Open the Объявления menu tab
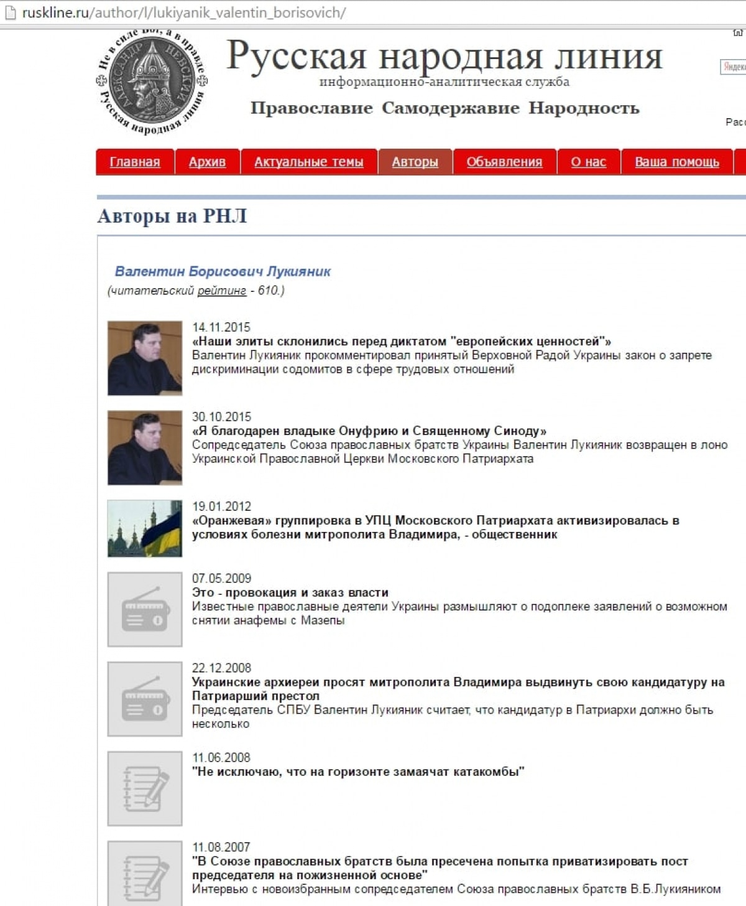746x906 pixels. [x=504, y=162]
